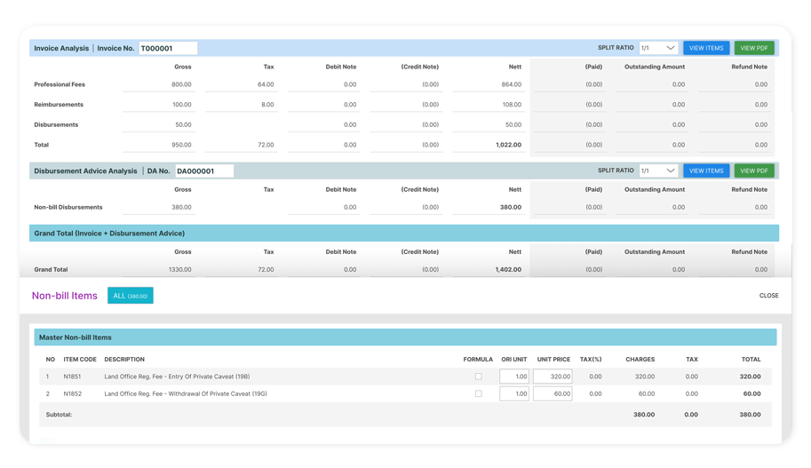Click Unit Price field showing 60.00
This screenshot has height=468, width=811.
[x=553, y=393]
